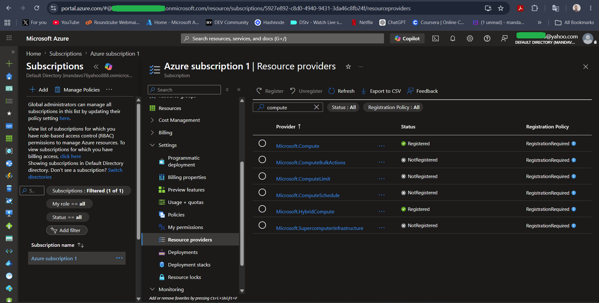Click Register toolbar button
The height and width of the screenshot is (303, 599).
tap(270, 91)
